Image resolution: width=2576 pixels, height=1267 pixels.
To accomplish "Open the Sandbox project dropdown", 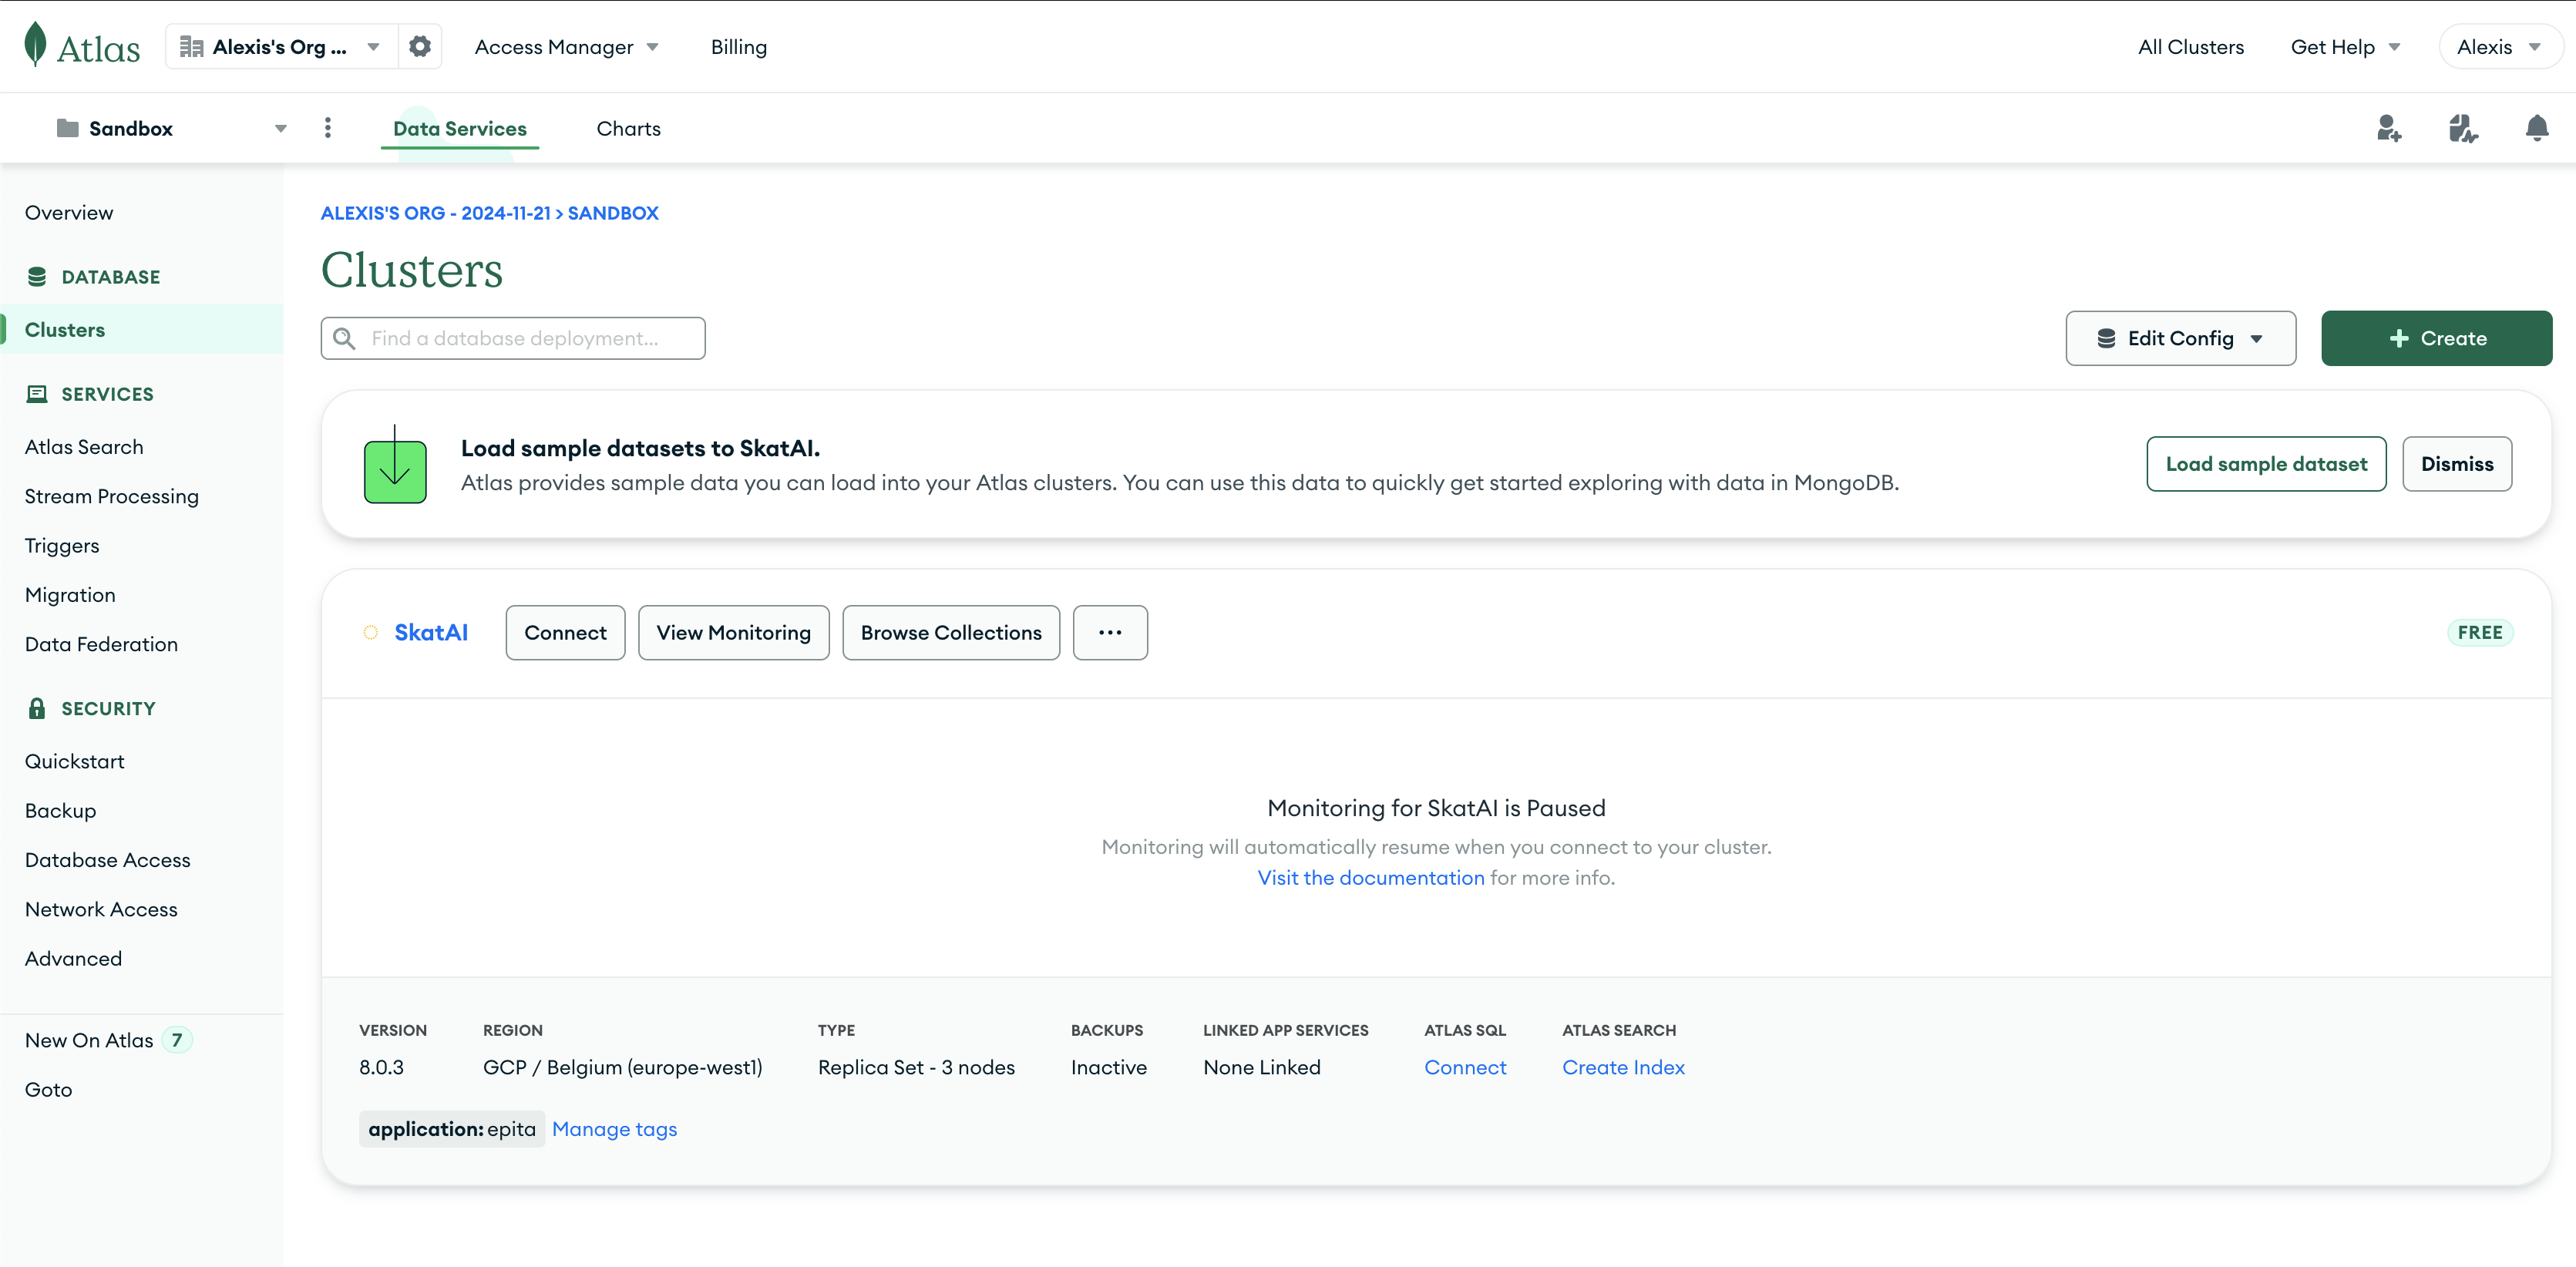I will [281, 128].
